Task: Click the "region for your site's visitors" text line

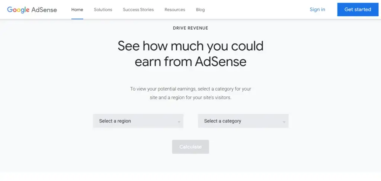Action: pyautogui.click(x=190, y=98)
